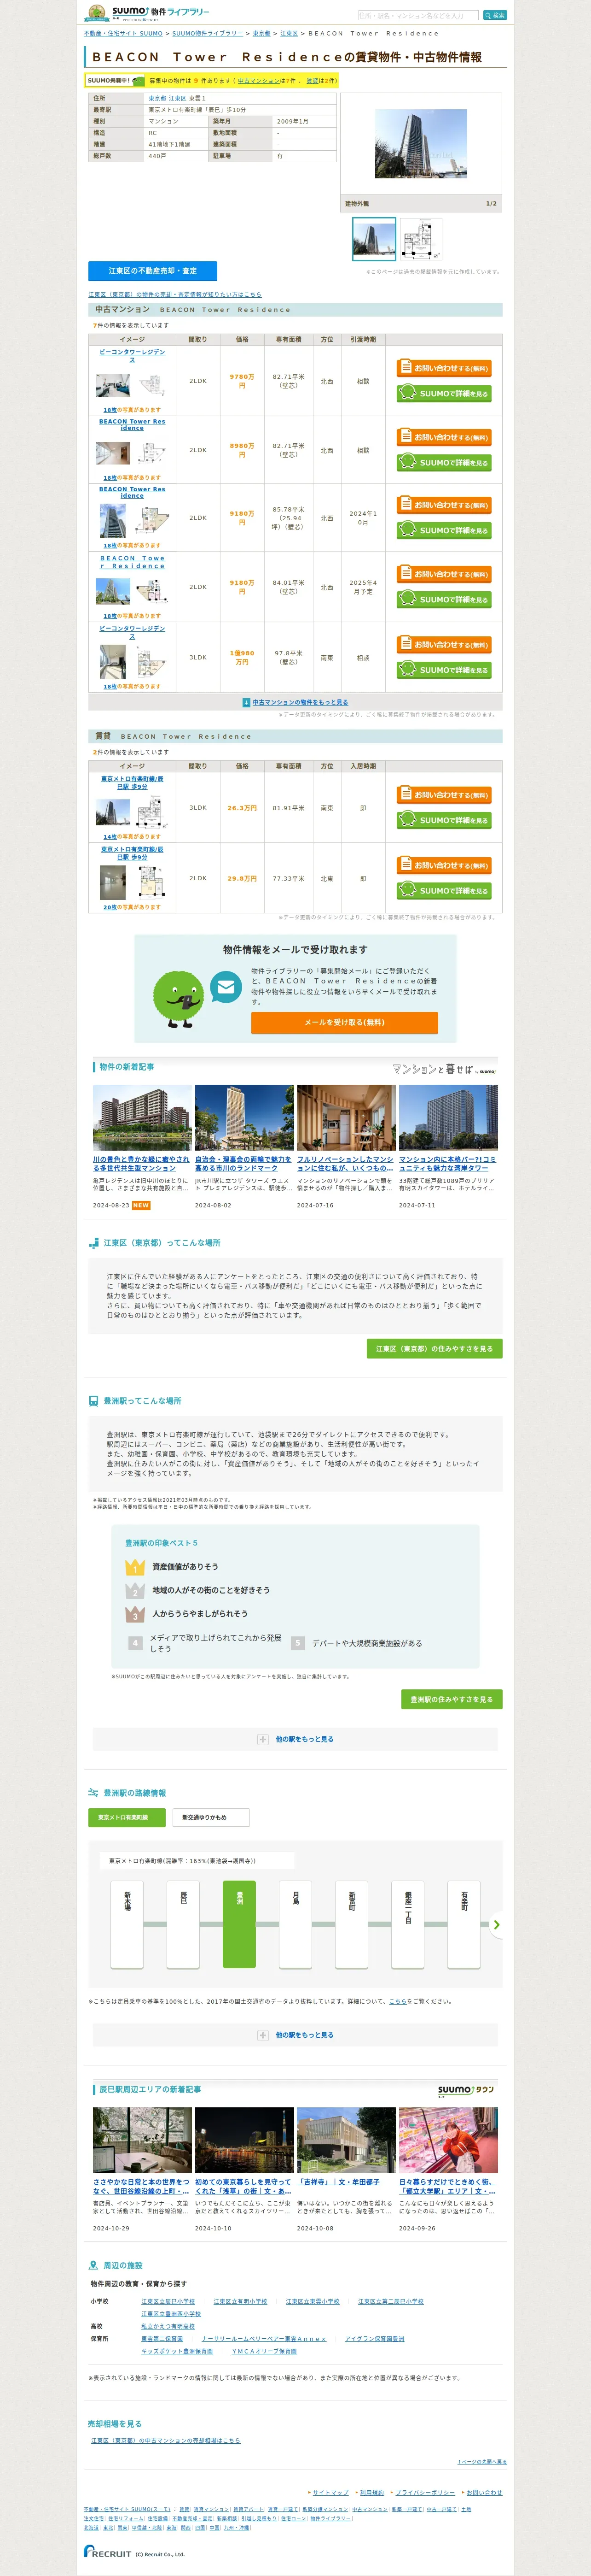Image resolution: width=591 pixels, height=2576 pixels.
Task: Select the building exterior photo thumbnail
Action: pyautogui.click(x=374, y=239)
